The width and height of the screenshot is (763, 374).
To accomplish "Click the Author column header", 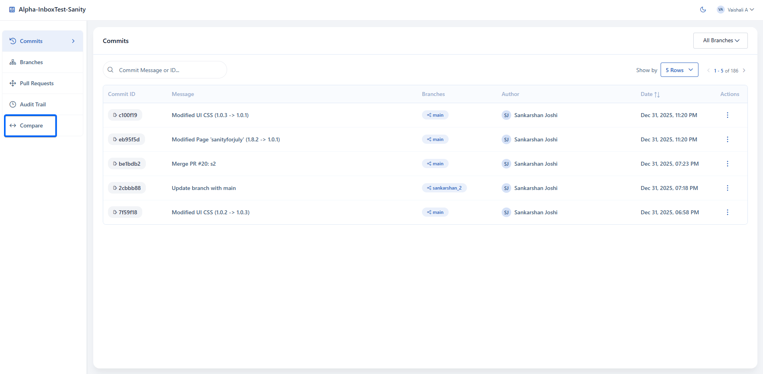I will coord(510,94).
